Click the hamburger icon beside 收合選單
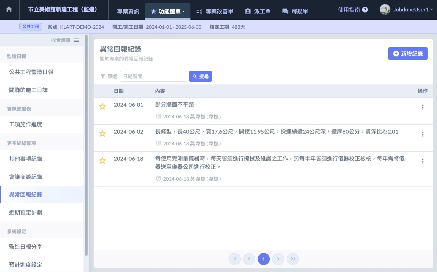 click(x=77, y=40)
